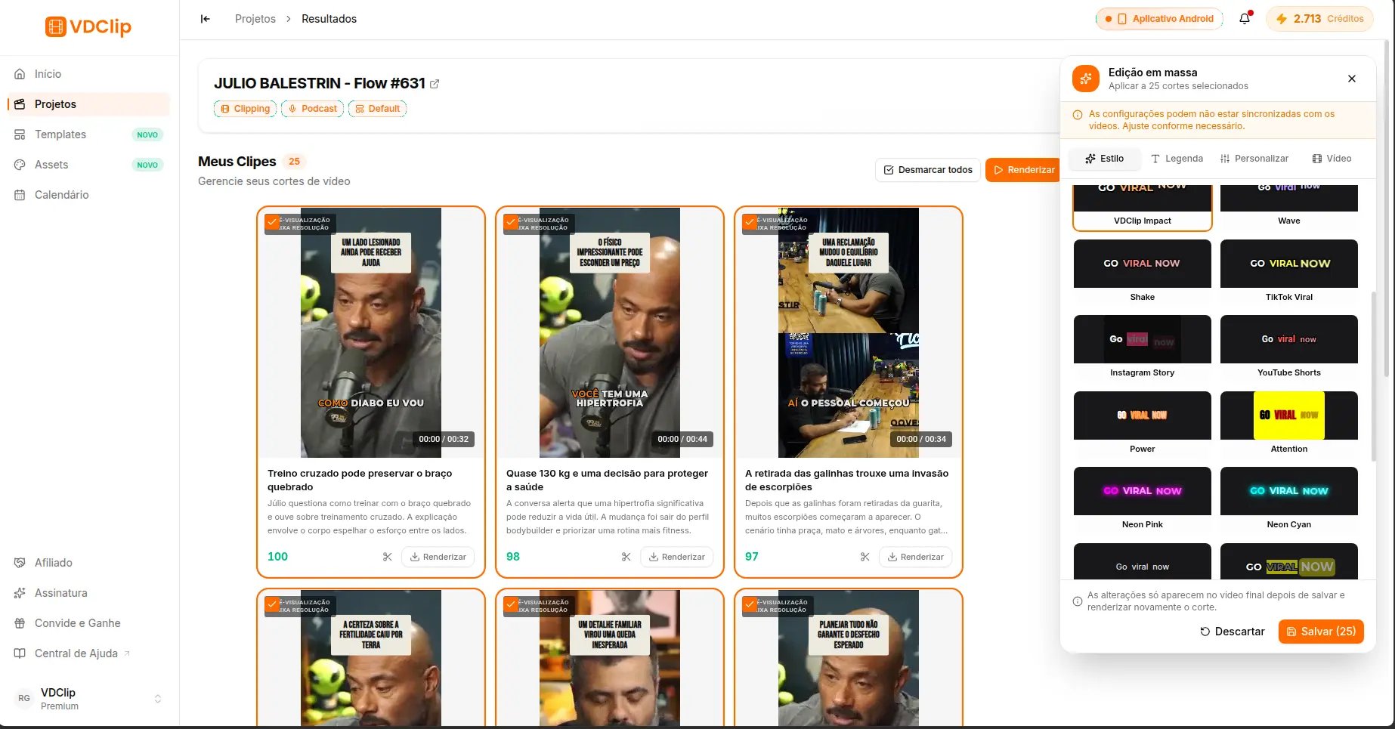The height and width of the screenshot is (729, 1395).
Task: Click the Edição em massa sparkle icon
Action: pos(1086,79)
